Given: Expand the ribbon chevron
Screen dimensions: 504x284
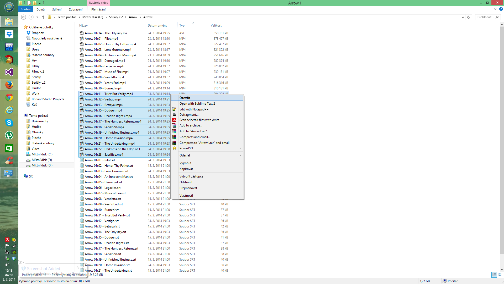Looking at the screenshot, I should click(495, 9).
